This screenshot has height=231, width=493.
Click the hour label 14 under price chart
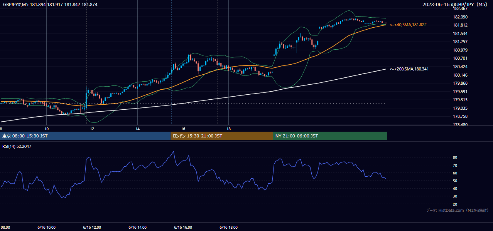pos(137,129)
